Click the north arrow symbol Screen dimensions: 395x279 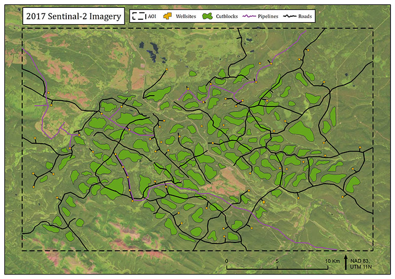346,262
